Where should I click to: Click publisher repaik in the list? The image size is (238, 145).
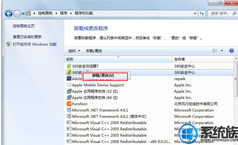coord(180,79)
